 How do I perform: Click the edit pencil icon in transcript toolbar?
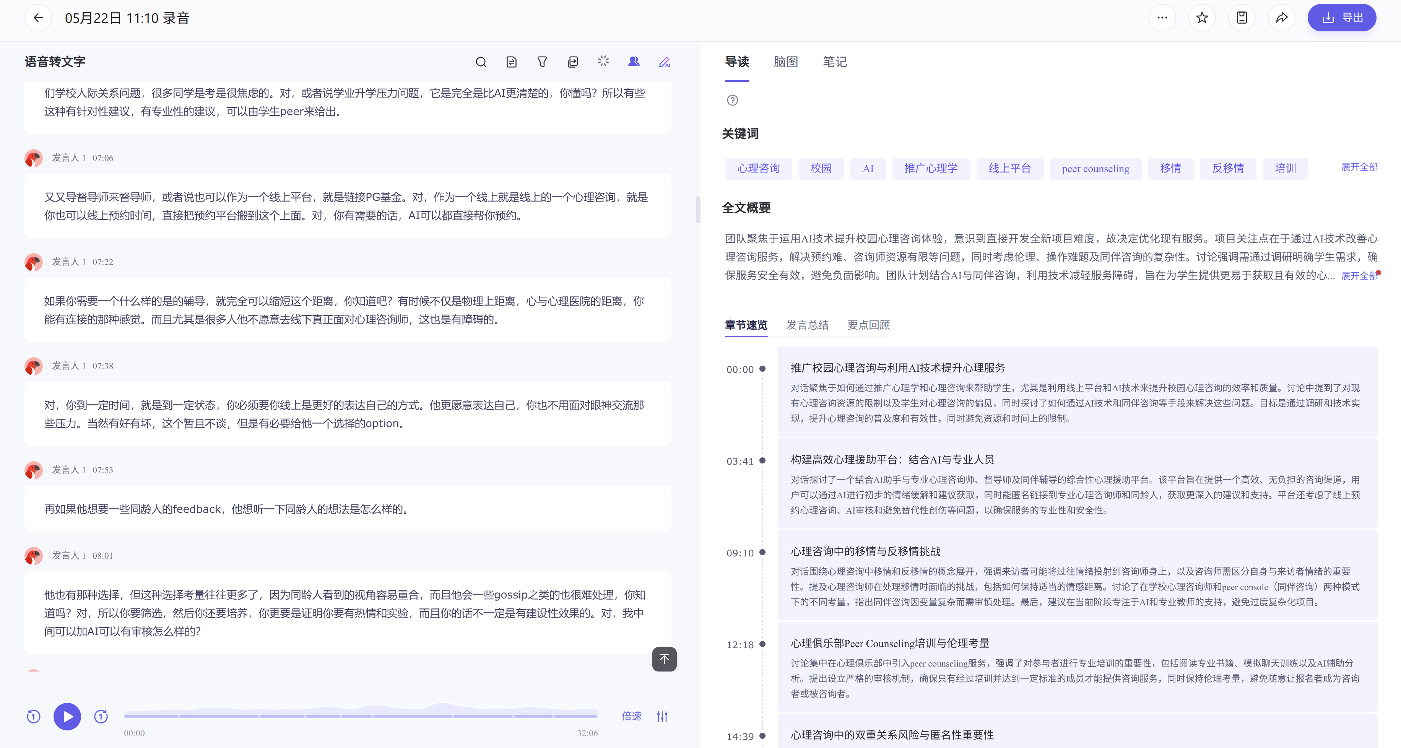[664, 62]
